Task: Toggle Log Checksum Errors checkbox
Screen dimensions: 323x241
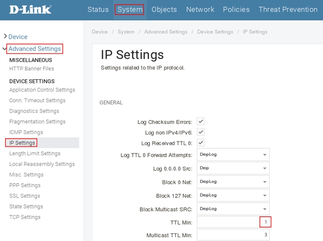Action: (200, 122)
